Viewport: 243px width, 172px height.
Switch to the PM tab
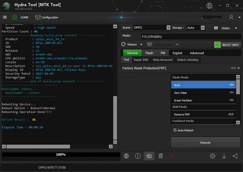pos(163,53)
